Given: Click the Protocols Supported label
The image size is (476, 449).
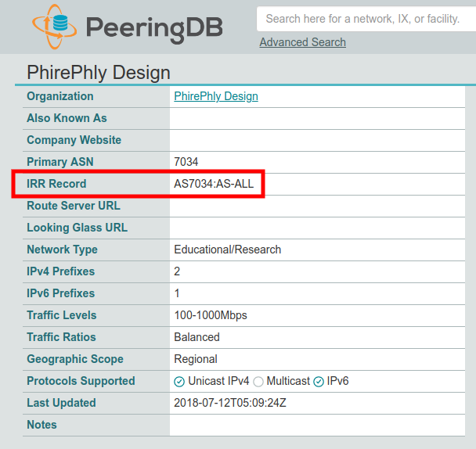Looking at the screenshot, I should tap(81, 381).
